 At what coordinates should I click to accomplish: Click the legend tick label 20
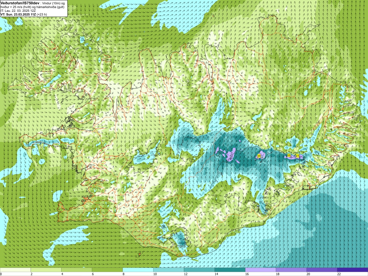[x=308, y=274]
